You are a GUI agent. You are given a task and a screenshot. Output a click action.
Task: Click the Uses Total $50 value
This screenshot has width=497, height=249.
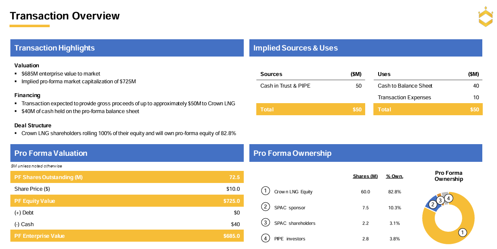pos(475,110)
